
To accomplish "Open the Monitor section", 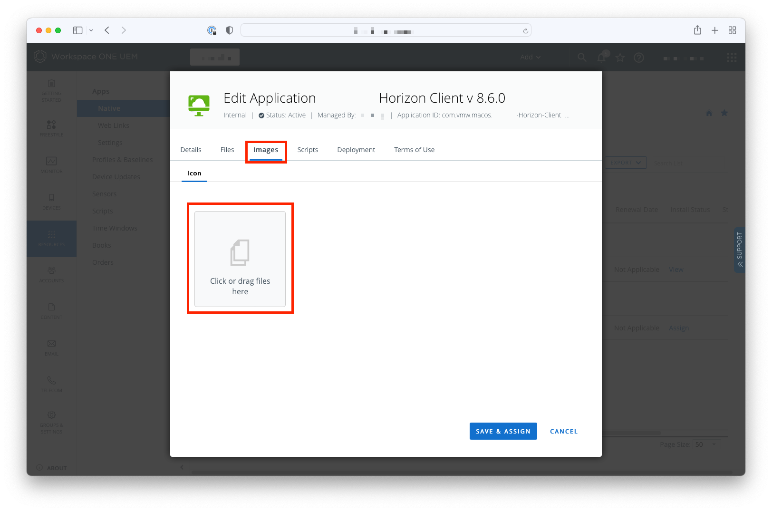I will pyautogui.click(x=51, y=165).
